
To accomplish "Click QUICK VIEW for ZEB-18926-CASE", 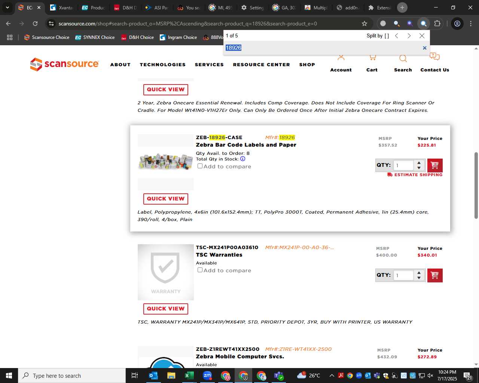I will (x=166, y=199).
